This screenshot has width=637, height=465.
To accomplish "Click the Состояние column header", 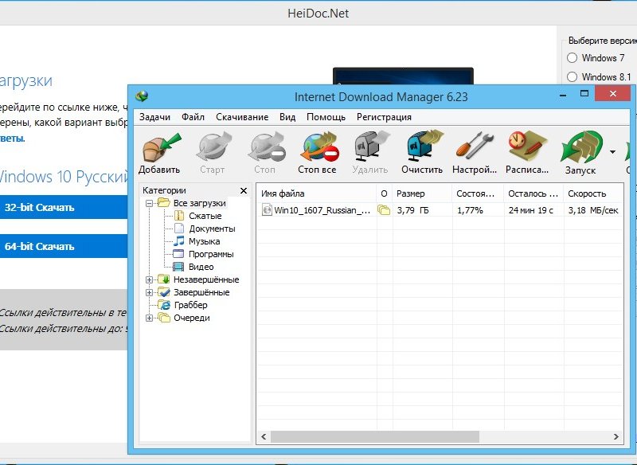I will 478,193.
